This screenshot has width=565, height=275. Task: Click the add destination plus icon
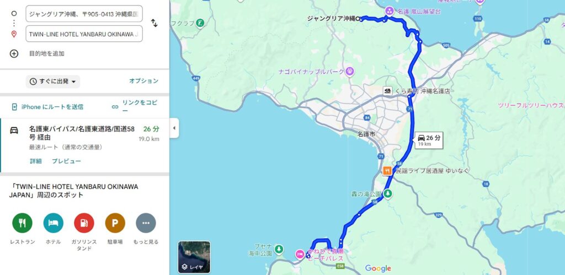point(14,53)
